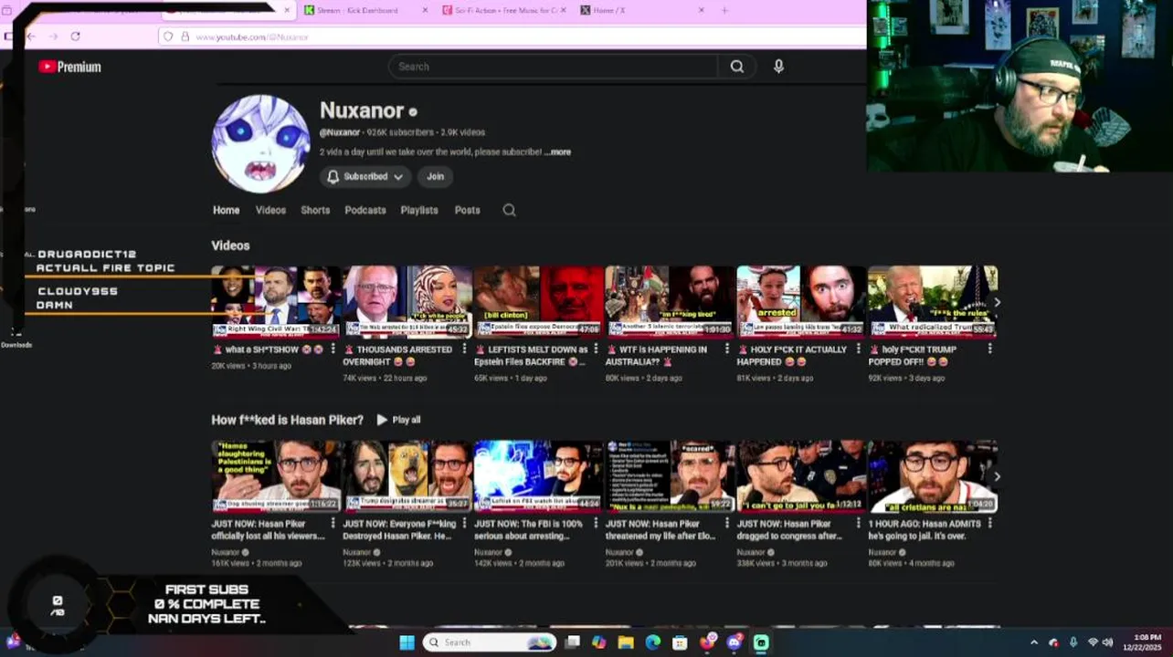The width and height of the screenshot is (1173, 657).
Task: Open options menu for 'threatened my life' video
Action: (x=727, y=524)
